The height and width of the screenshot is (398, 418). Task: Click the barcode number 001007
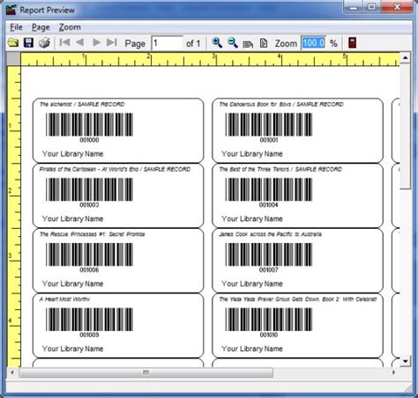[269, 269]
